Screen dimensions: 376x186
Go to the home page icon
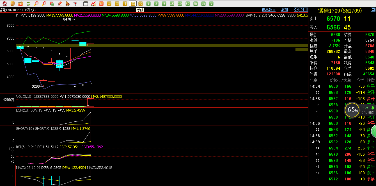tap(5, 4)
